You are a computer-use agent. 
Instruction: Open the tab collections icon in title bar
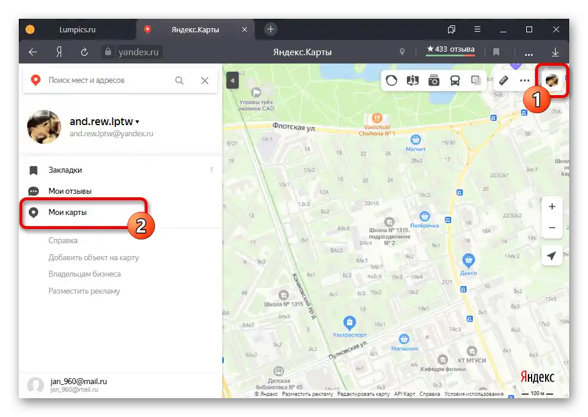[452, 29]
